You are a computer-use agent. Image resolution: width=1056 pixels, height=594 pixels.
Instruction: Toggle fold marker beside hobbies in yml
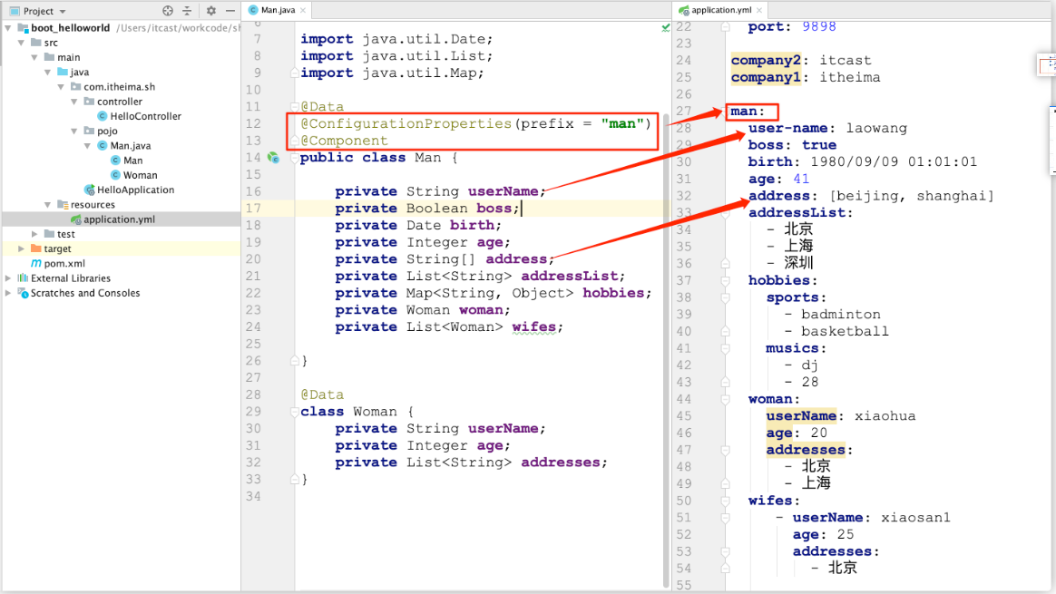(x=726, y=281)
